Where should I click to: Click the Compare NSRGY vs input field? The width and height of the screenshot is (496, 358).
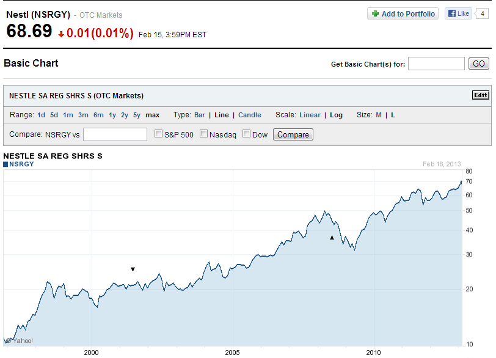point(115,134)
